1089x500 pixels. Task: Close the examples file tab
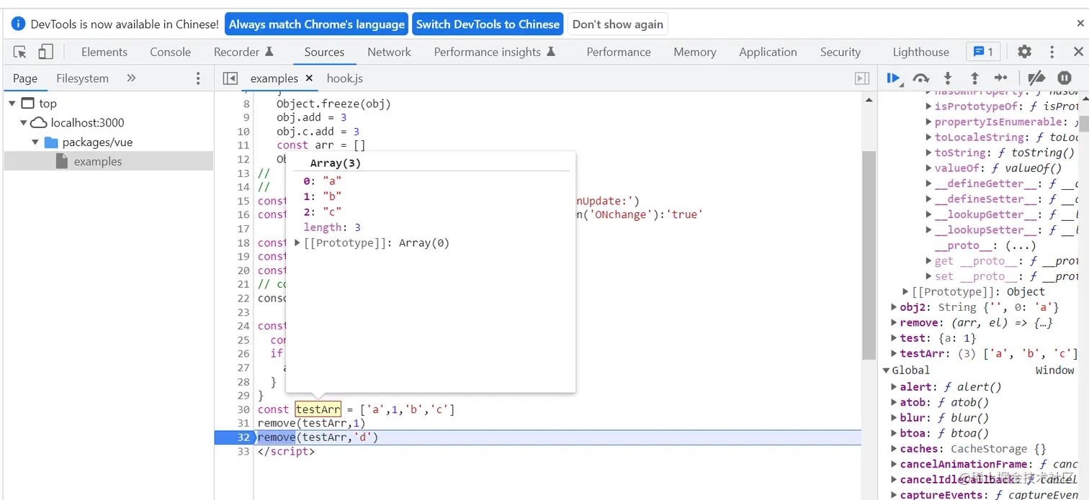point(309,78)
